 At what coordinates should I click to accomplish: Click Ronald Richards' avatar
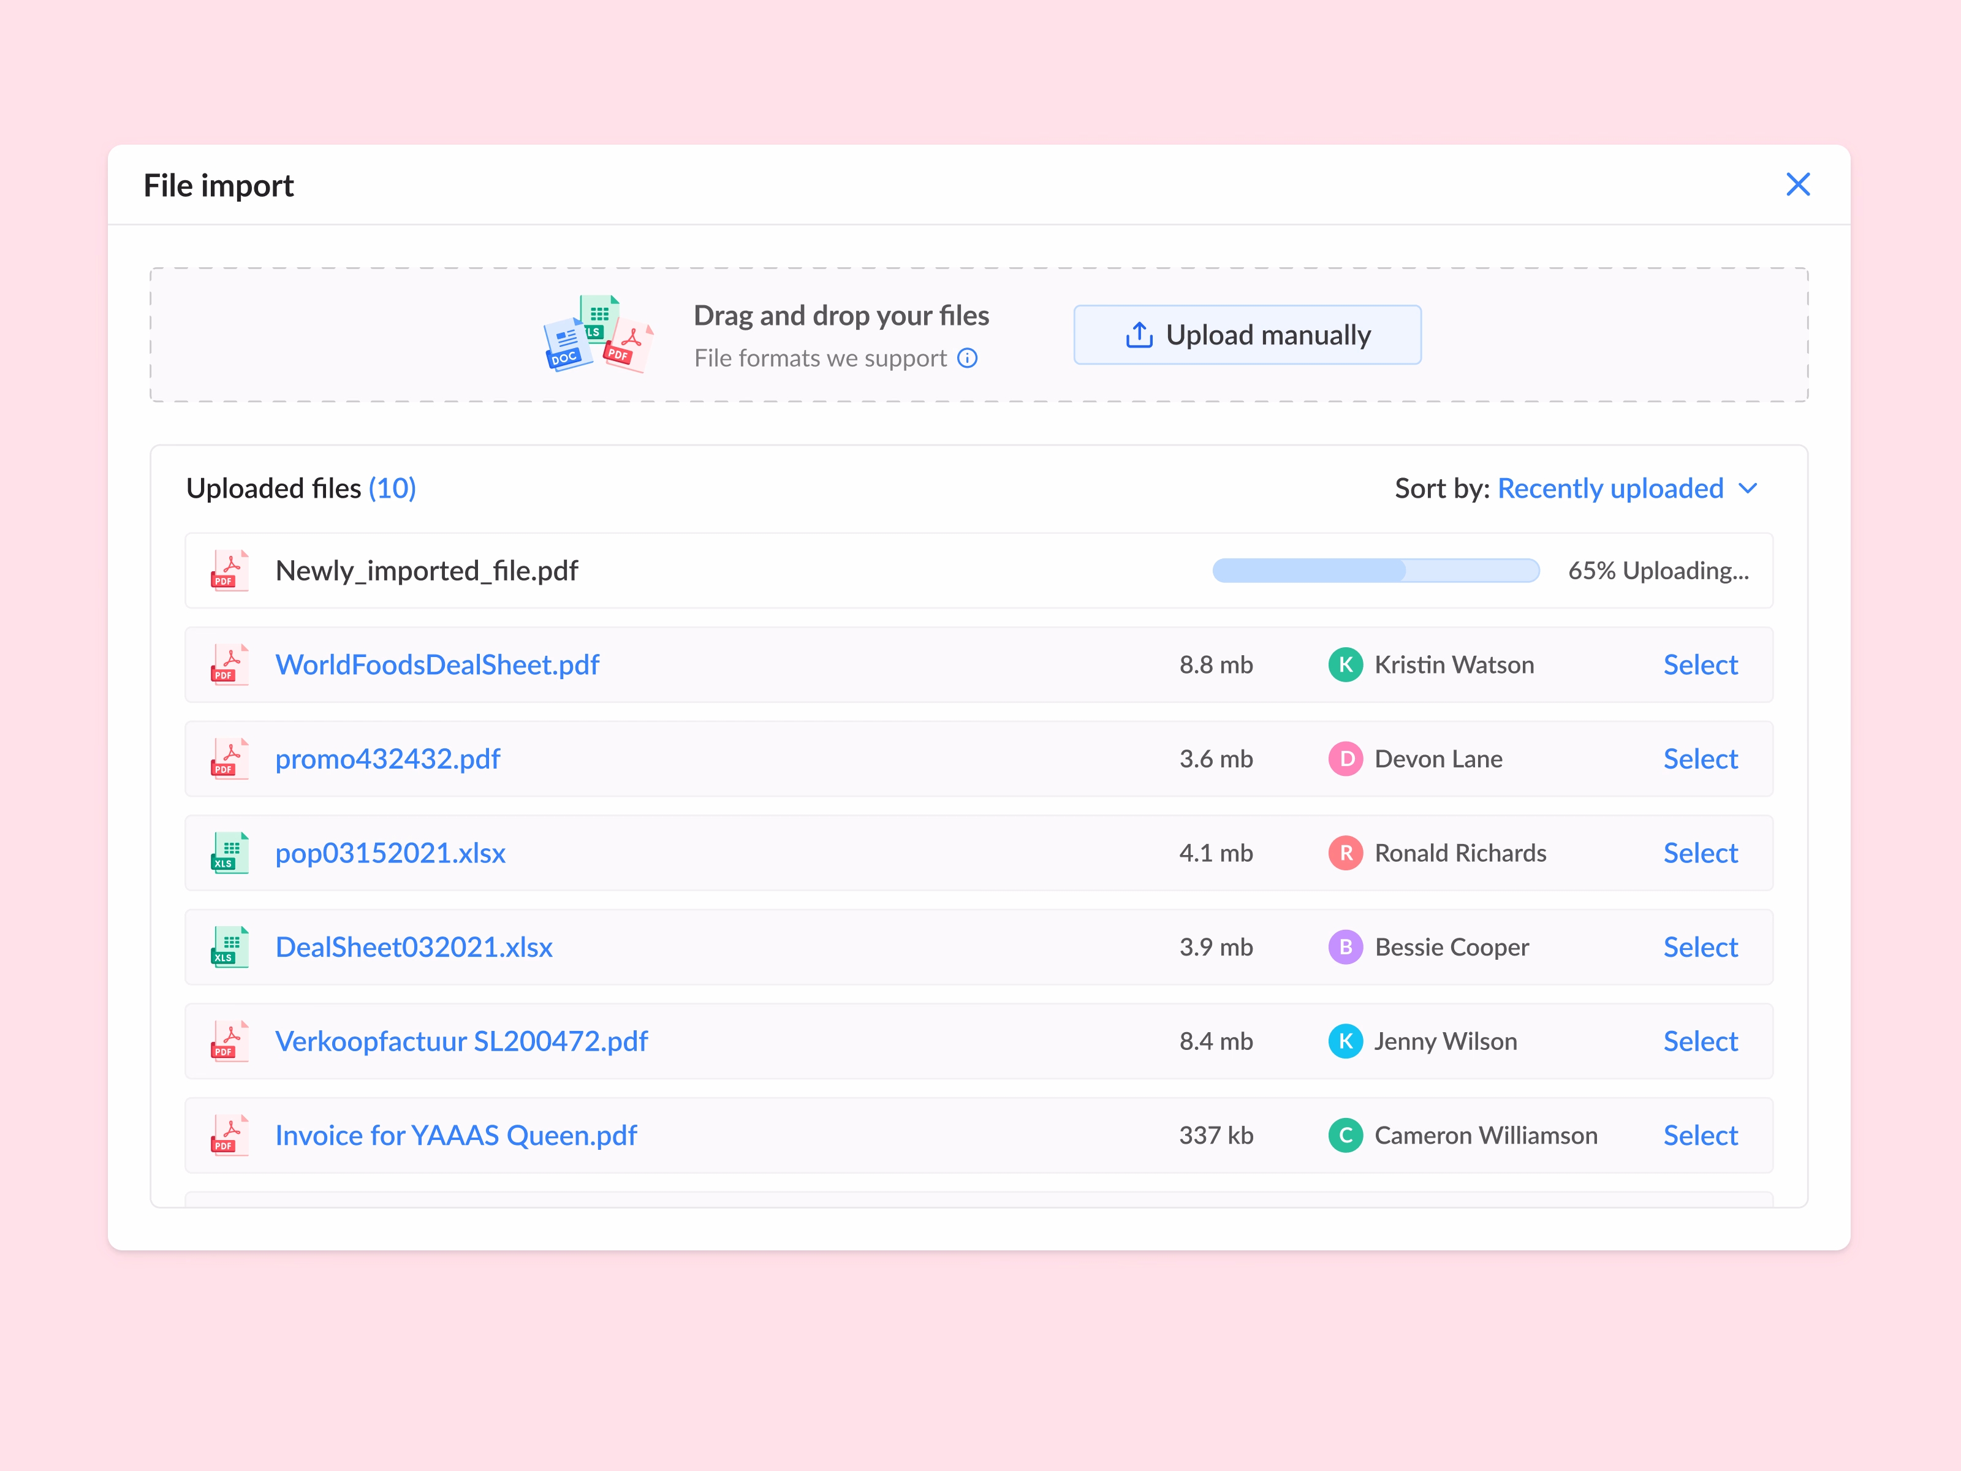coord(1345,852)
